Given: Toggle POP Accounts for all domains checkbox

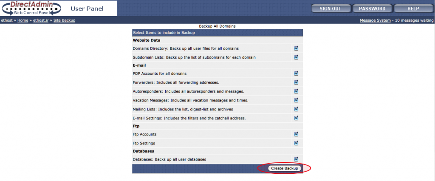Looking at the screenshot, I should click(296, 73).
